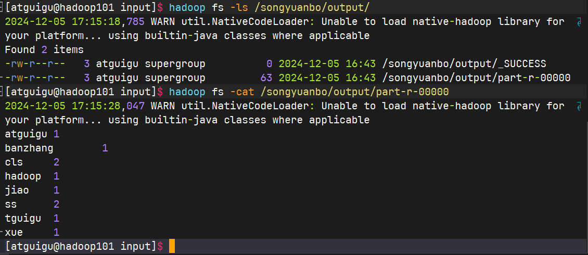
Task: Click the soft-wrap icon on the second WARN line
Action: (x=579, y=106)
